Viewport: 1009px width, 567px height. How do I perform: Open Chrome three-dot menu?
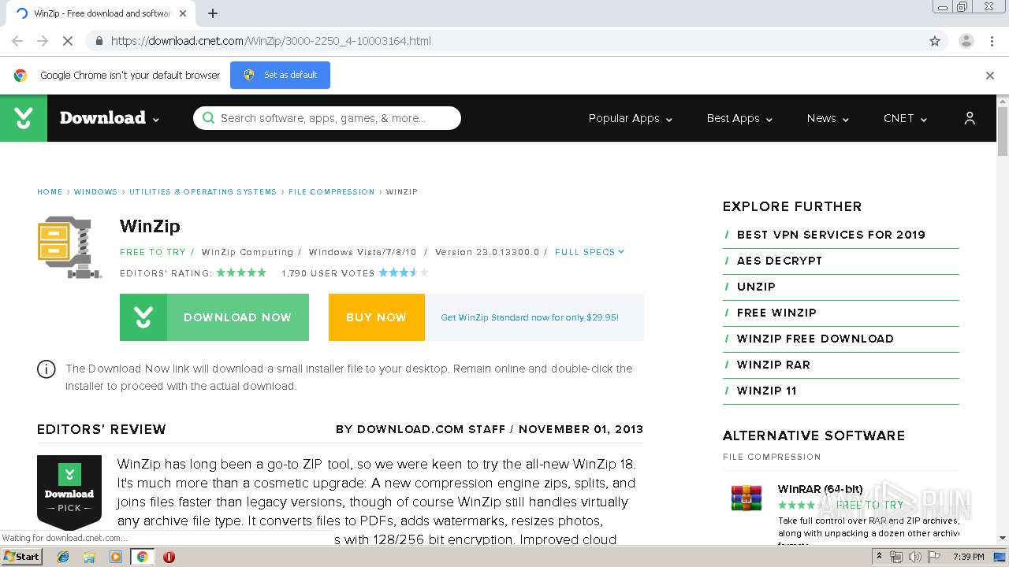coord(992,41)
